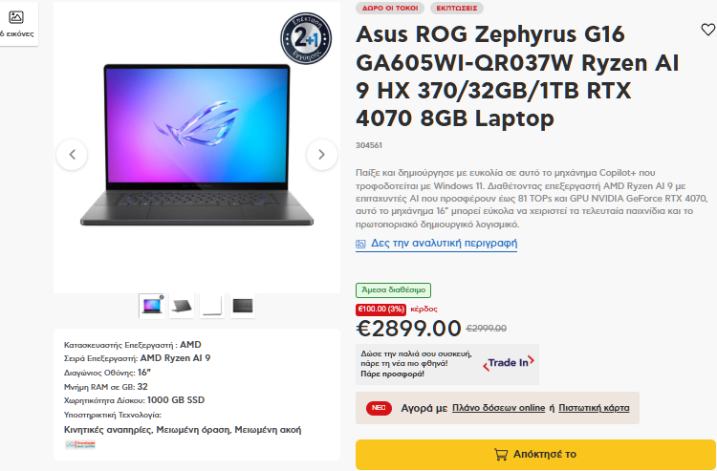Select the first laptop front thumbnail
The width and height of the screenshot is (717, 471).
pyautogui.click(x=151, y=306)
